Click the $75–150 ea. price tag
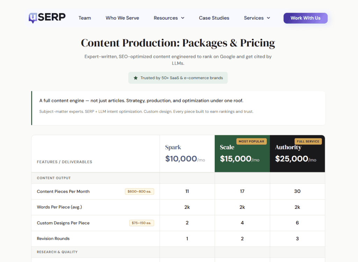The width and height of the screenshot is (358, 262). pos(142,223)
